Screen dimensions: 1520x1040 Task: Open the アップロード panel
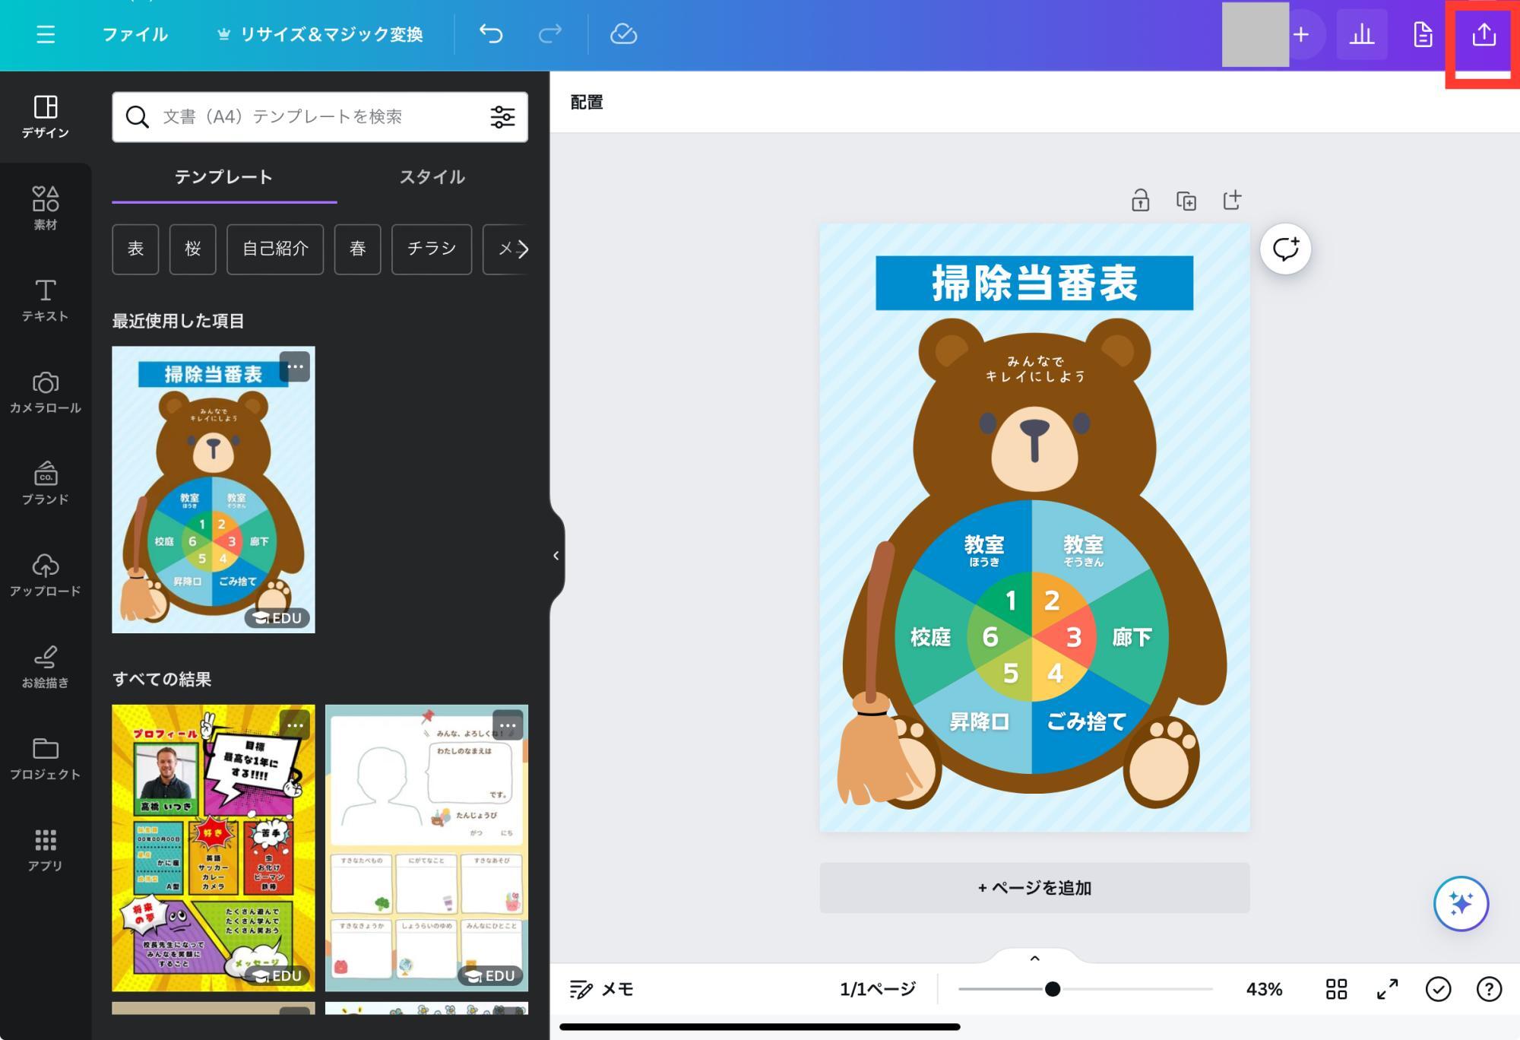coord(46,575)
